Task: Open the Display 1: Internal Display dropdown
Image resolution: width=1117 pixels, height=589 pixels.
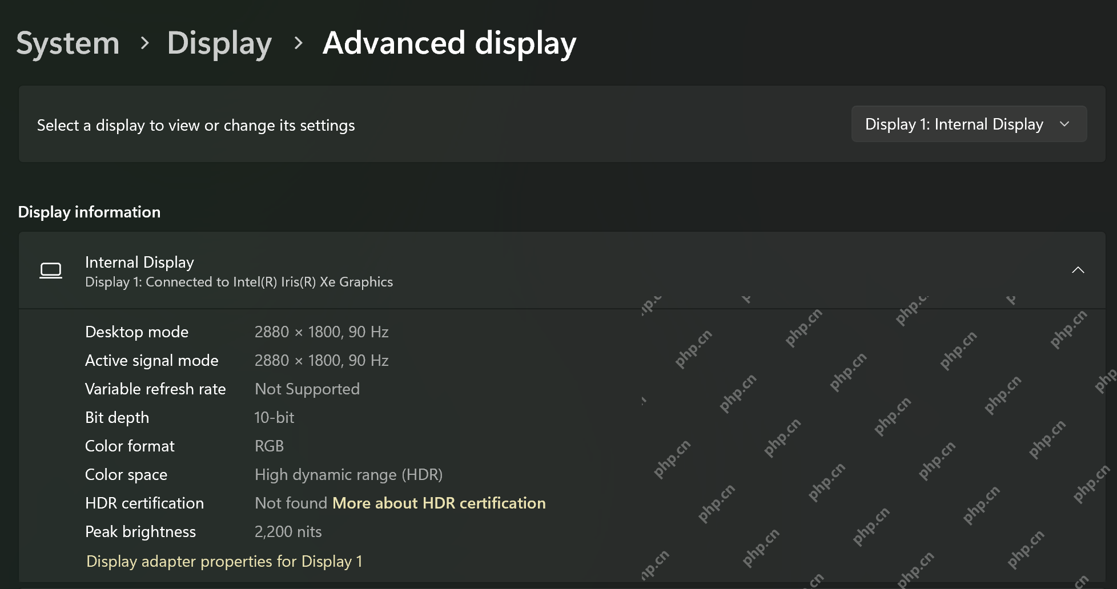Action: (x=969, y=124)
